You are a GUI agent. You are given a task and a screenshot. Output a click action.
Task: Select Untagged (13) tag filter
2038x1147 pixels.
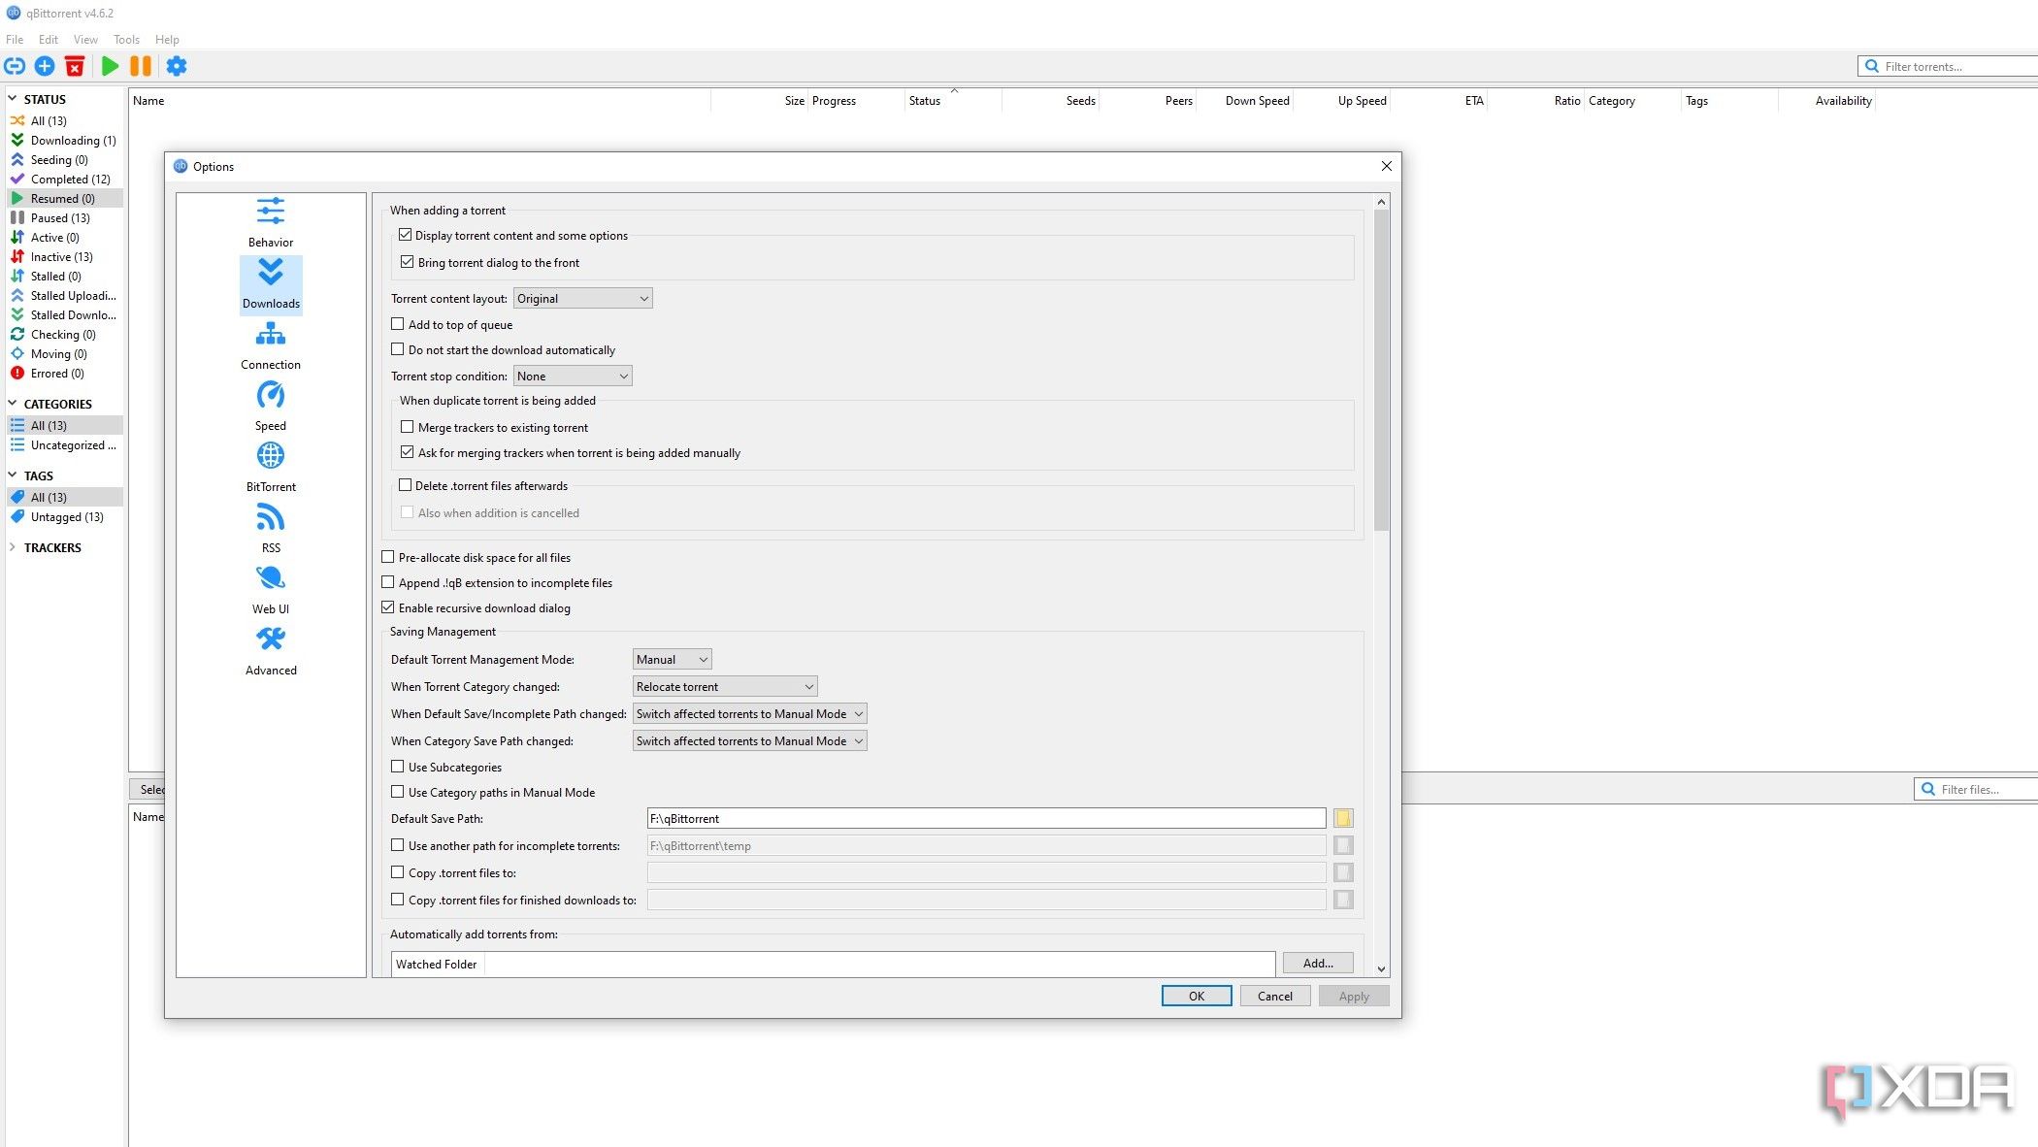pos(64,516)
